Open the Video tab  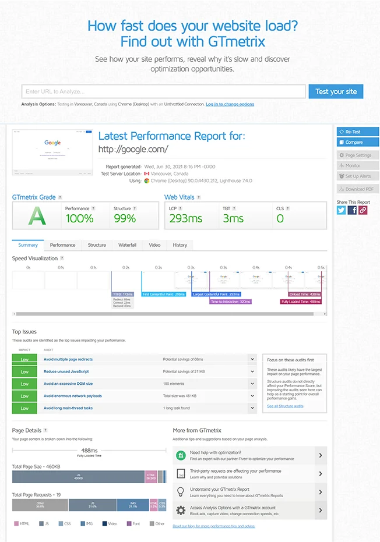click(x=154, y=245)
